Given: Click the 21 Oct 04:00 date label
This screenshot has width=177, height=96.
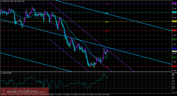Looking at the screenshot, I should pyautogui.click(x=90, y=95).
